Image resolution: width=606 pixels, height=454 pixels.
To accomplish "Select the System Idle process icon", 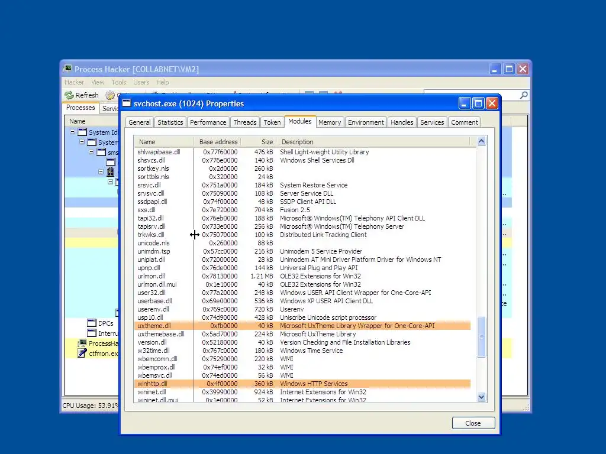I will 82,132.
